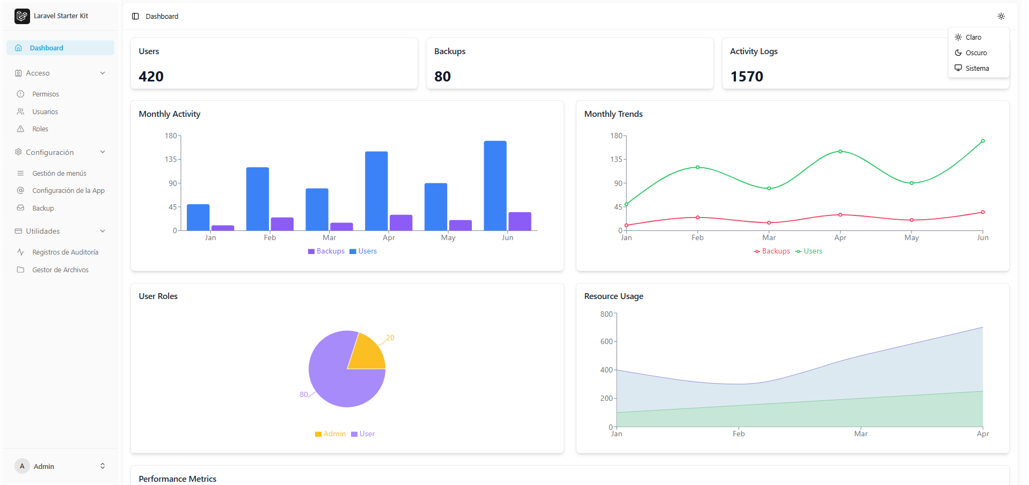Choose the Sistema theme option
Image resolution: width=1029 pixels, height=485 pixels.
pyautogui.click(x=976, y=69)
